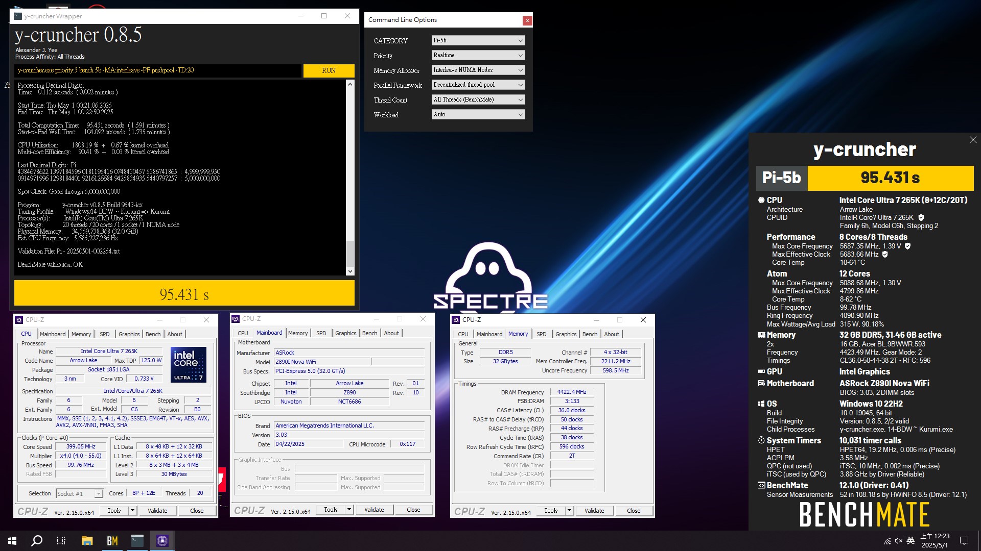Click y-cruncher output scrollbar up arrow
This screenshot has width=981, height=551.
coord(350,84)
